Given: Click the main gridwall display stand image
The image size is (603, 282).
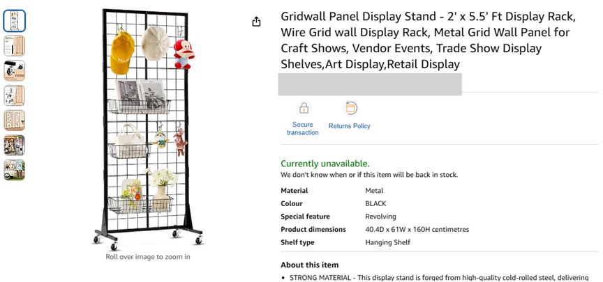Looking at the screenshot, I should click(148, 129).
